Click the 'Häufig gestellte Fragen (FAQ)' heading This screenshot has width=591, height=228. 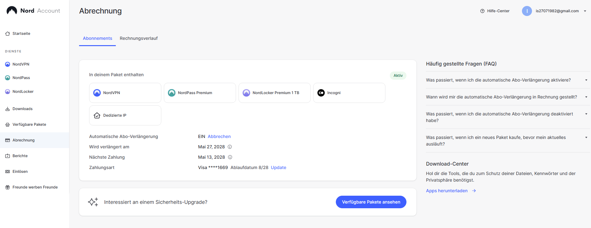tap(461, 64)
